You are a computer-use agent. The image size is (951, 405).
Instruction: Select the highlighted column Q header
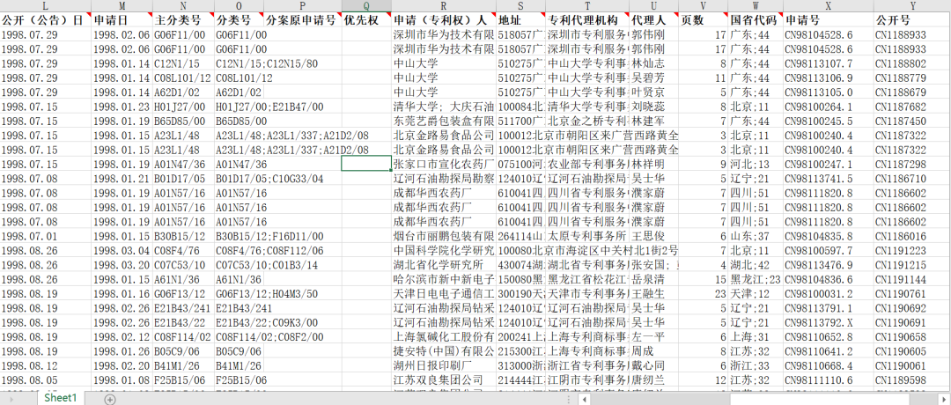tap(366, 6)
